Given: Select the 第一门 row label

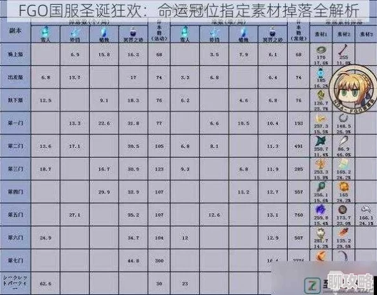Looking at the screenshot, I should [x=15, y=123].
